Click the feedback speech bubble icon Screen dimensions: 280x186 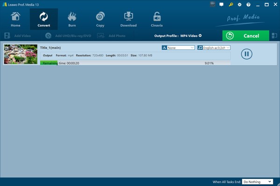[x=221, y=5]
